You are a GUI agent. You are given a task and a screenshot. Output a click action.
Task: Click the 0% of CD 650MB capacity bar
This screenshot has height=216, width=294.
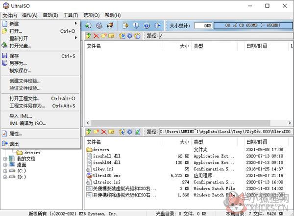coord(253,26)
